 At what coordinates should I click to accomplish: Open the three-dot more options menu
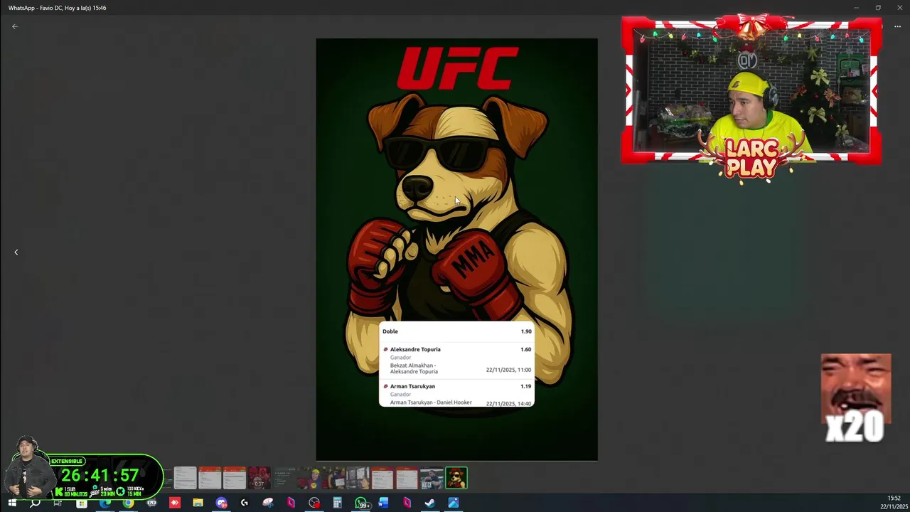(x=897, y=26)
